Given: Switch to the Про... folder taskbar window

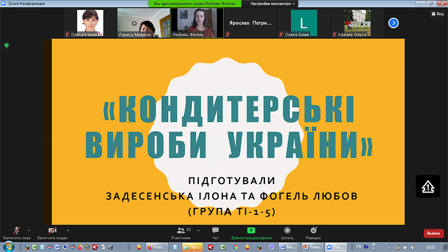Looking at the screenshot, I should [192, 247].
